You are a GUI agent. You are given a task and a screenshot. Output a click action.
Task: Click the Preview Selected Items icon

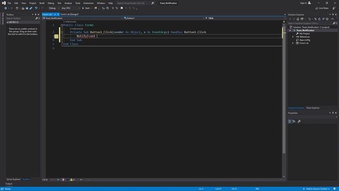point(333,19)
